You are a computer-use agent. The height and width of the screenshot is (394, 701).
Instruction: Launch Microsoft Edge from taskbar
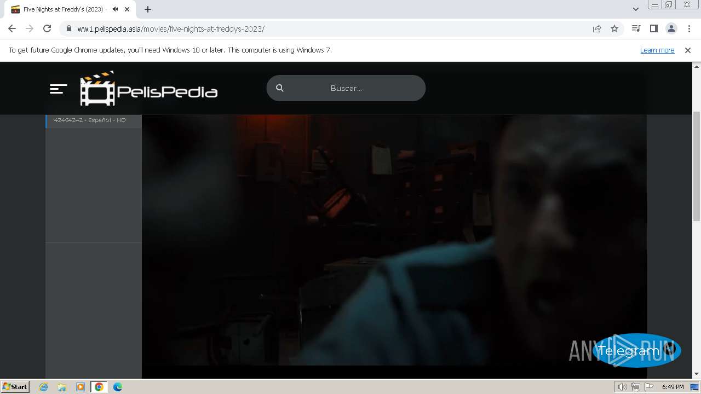(118, 387)
